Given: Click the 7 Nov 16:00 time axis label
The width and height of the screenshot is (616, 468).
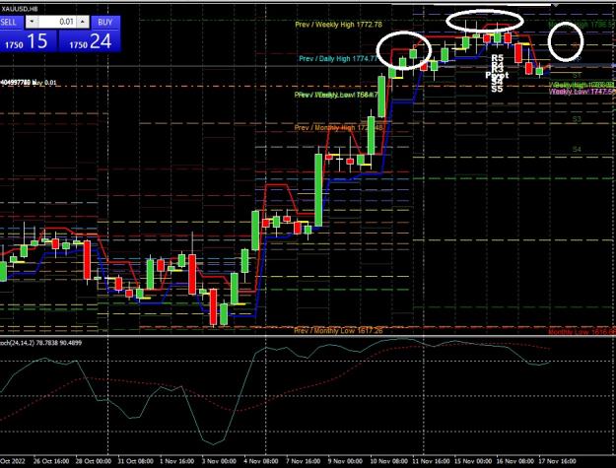Looking at the screenshot, I should [303, 461].
